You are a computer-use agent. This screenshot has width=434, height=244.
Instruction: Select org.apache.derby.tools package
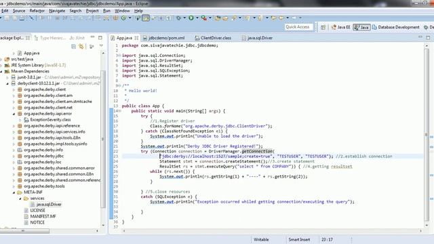click(x=44, y=186)
